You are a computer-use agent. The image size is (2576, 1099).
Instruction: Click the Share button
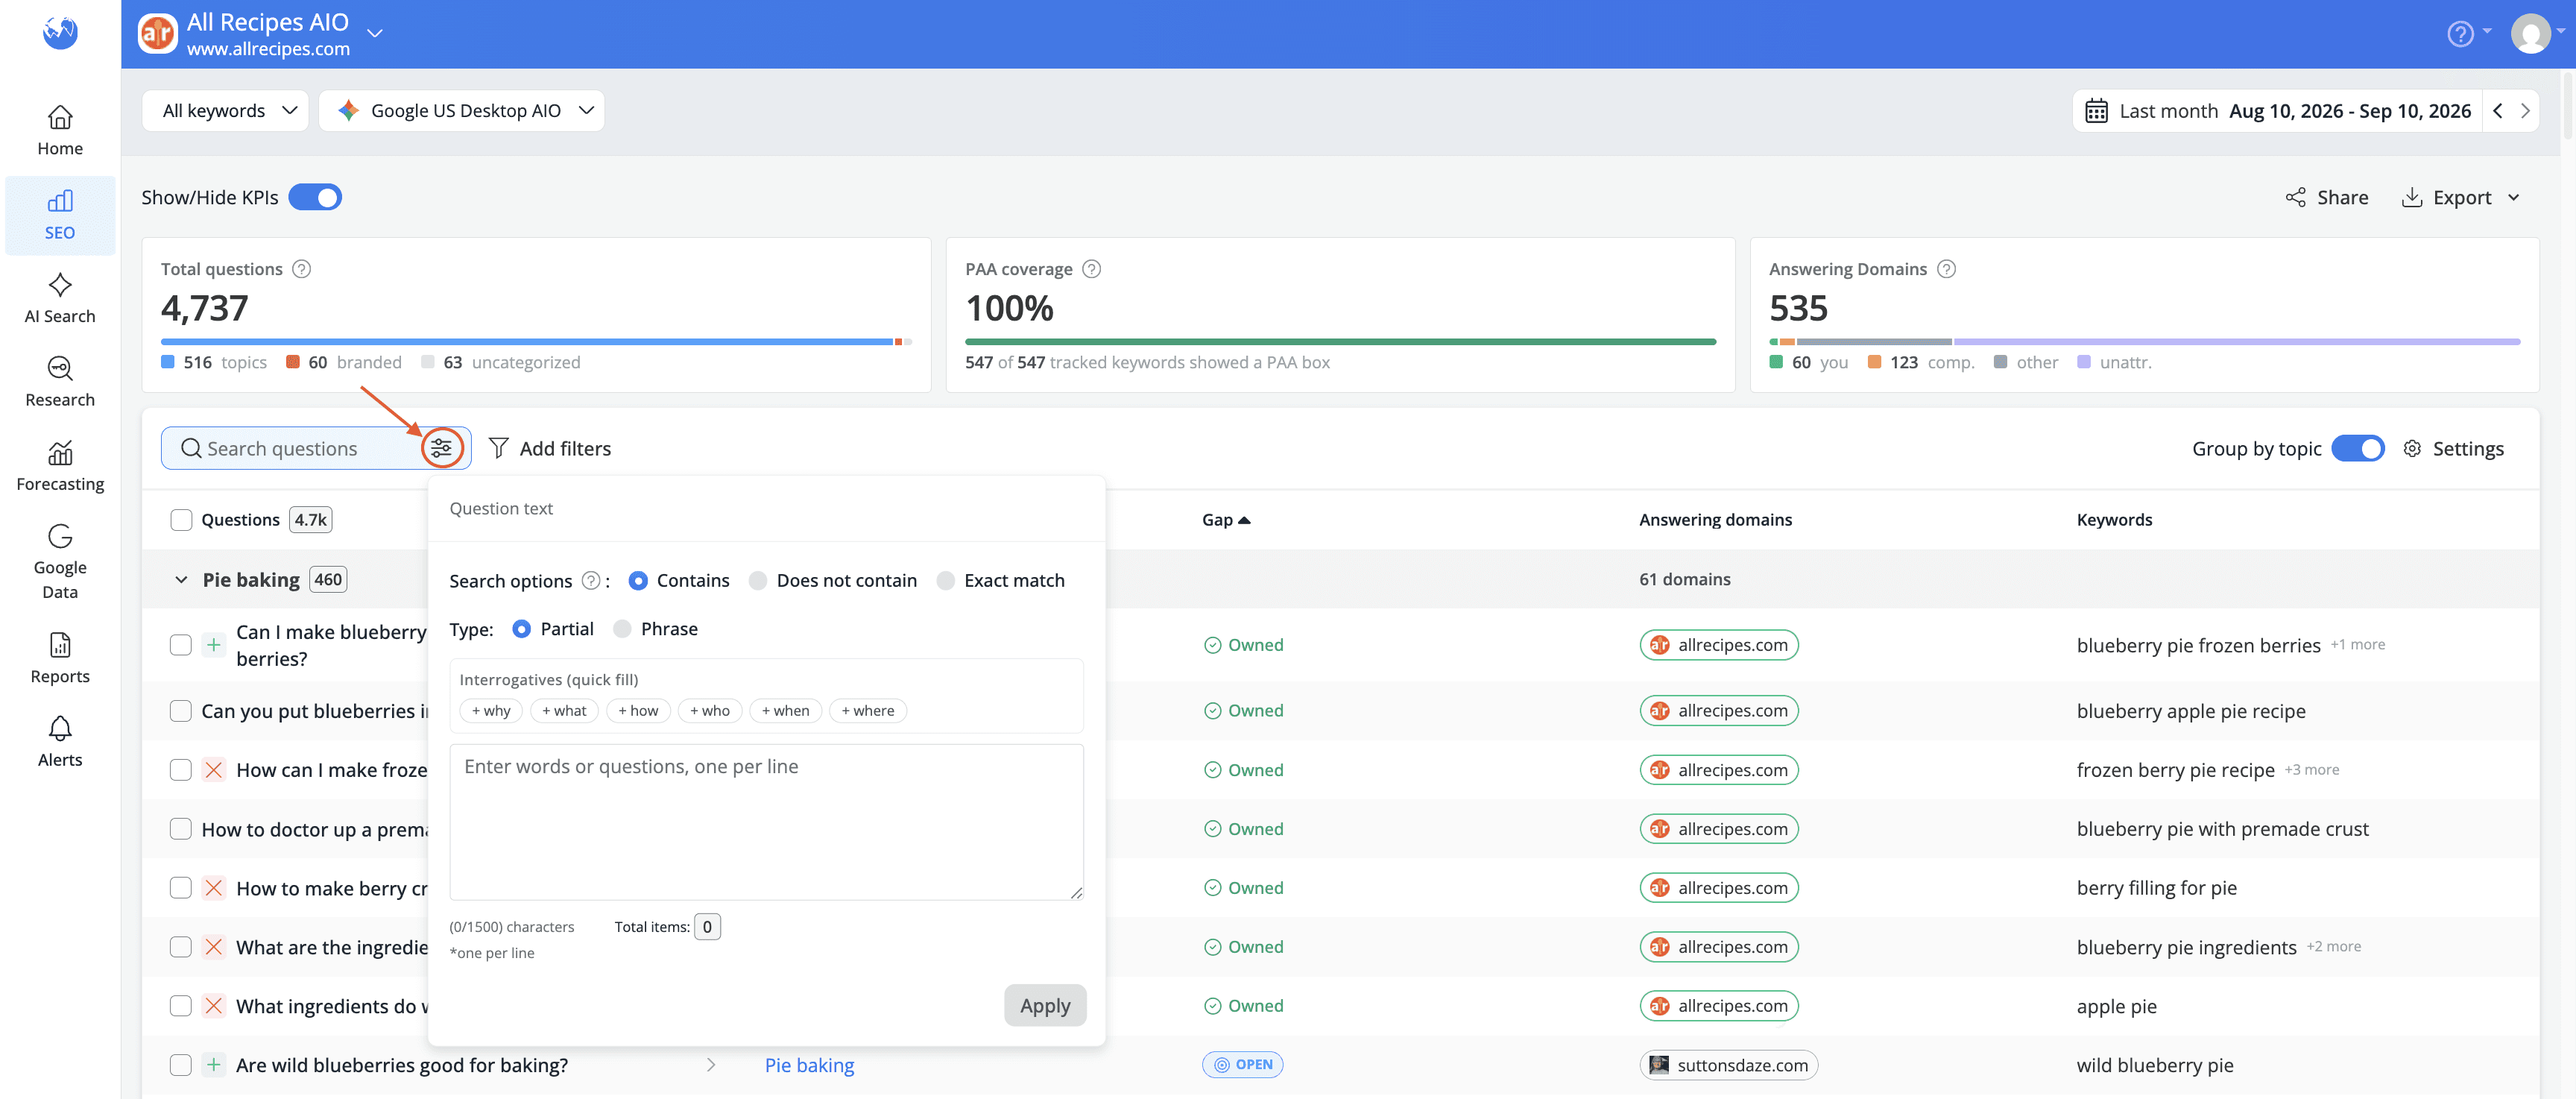point(2327,197)
